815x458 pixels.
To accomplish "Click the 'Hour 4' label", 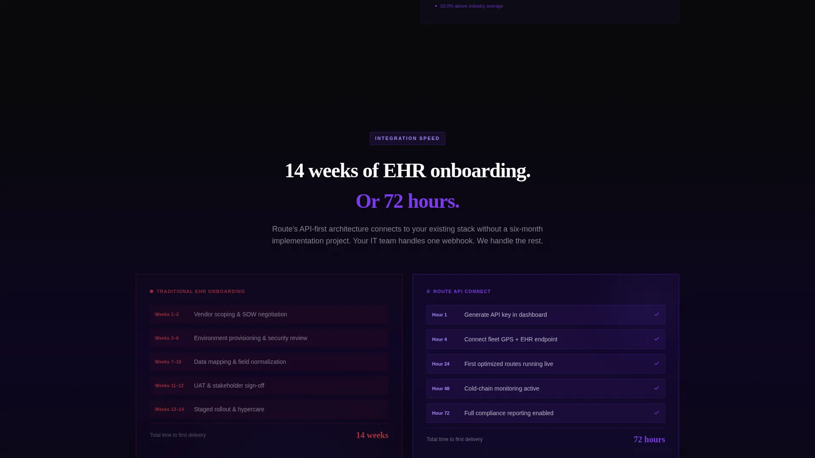I will coord(439,339).
